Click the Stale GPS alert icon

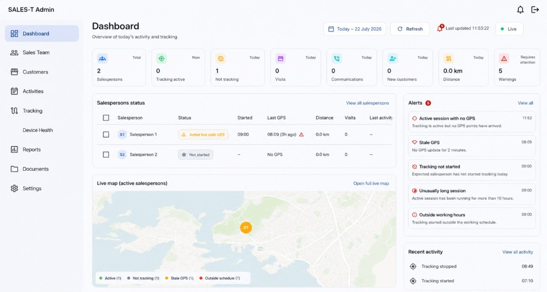(415, 143)
